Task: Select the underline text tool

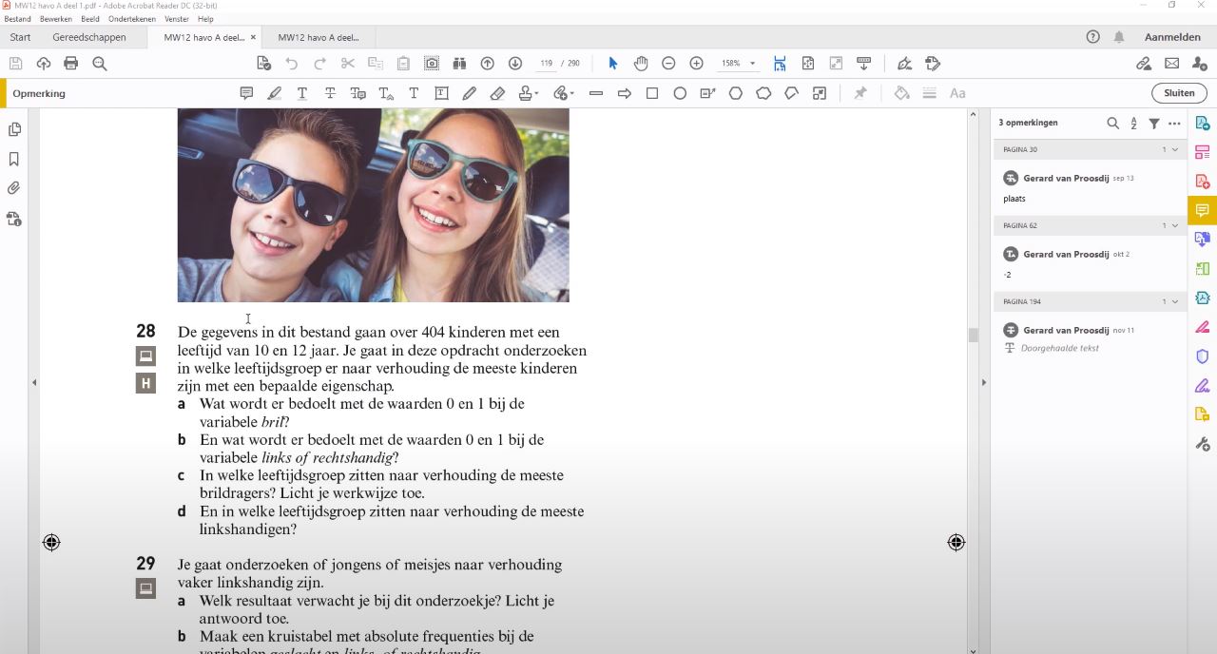Action: coord(302,93)
